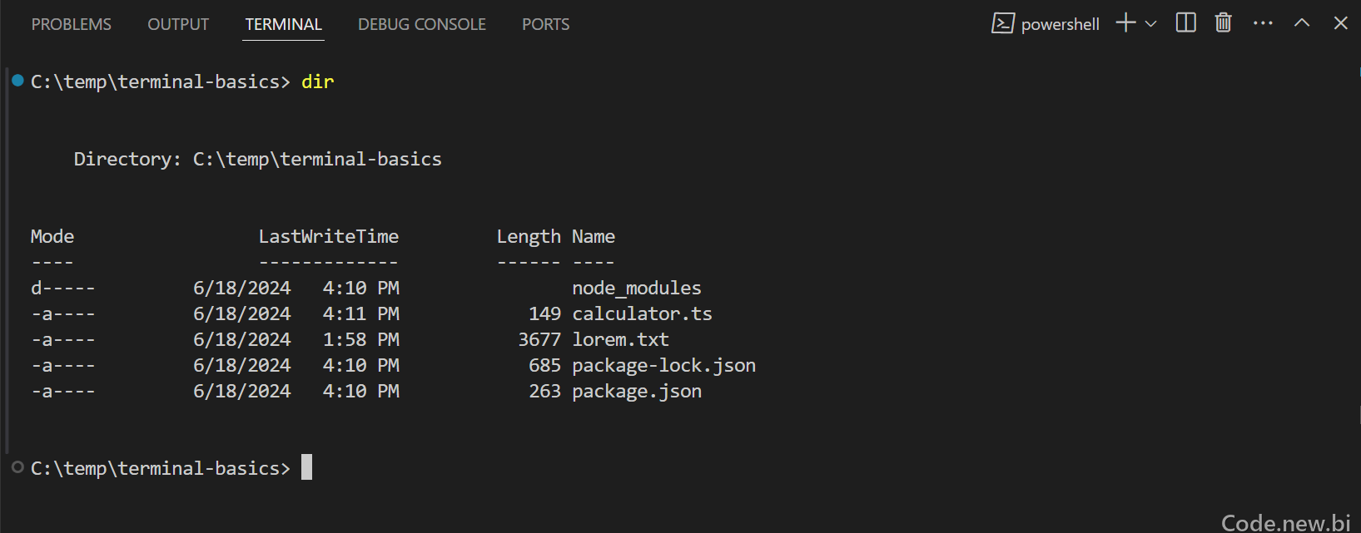Viewport: 1361px width, 533px height.
Task: Click the calculator.ts file name in output
Action: (x=642, y=313)
